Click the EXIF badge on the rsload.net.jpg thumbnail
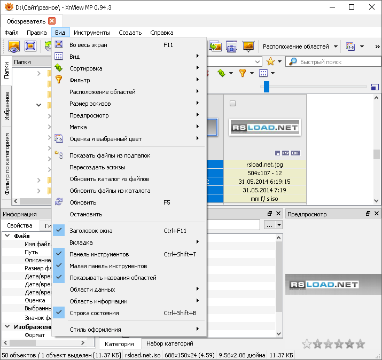 pyautogui.click(x=295, y=153)
